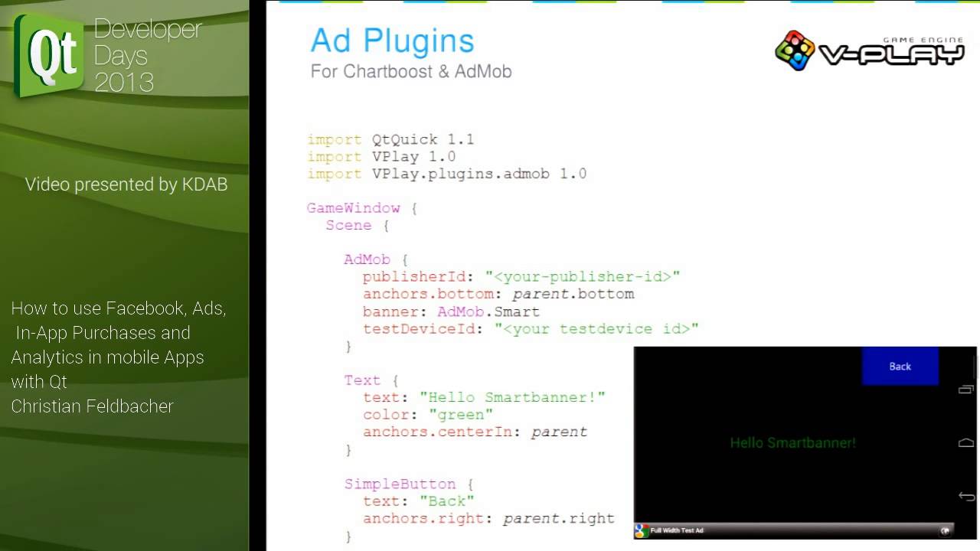Click the "AdMob {" code line
The height and width of the screenshot is (551, 980).
pyautogui.click(x=376, y=259)
